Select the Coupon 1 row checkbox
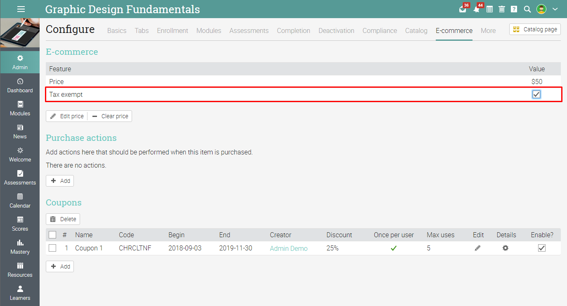Screen dimensions: 567x306 pyautogui.click(x=52, y=248)
